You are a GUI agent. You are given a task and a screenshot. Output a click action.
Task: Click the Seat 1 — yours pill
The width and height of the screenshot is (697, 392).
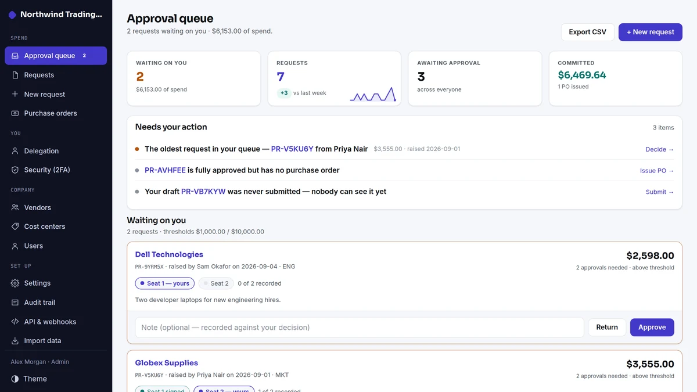(165, 283)
